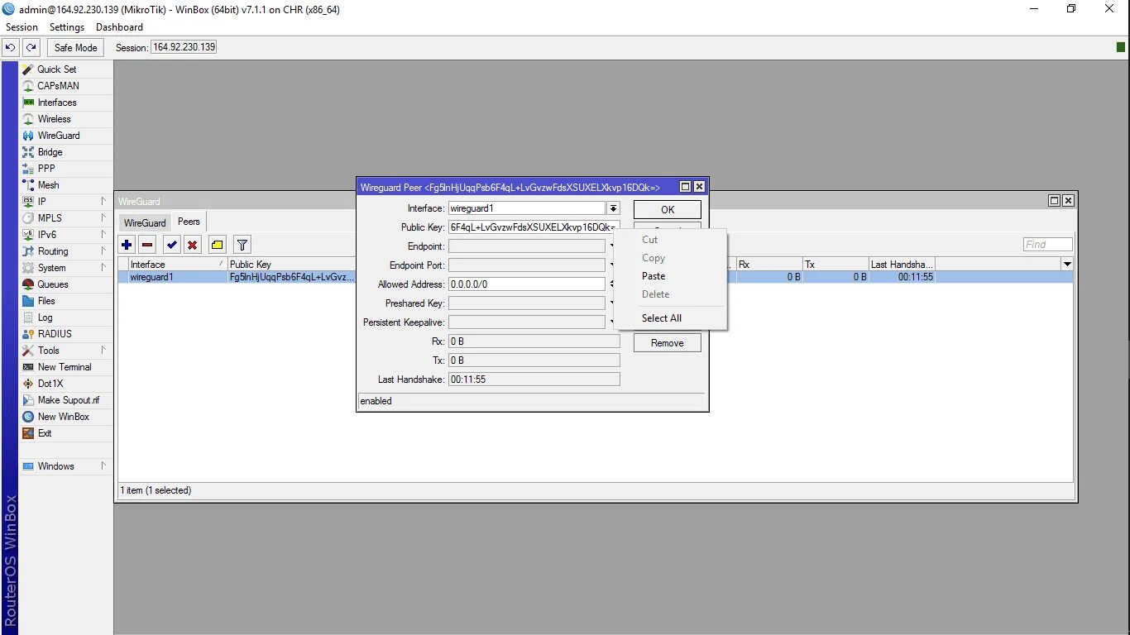Switch to the Peers tab
Screen dimensions: 1130x635
189,222
